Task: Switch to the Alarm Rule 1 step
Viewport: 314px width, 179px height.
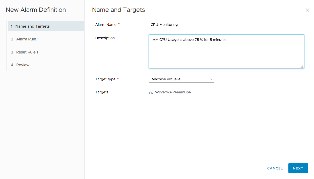Action: click(27, 39)
